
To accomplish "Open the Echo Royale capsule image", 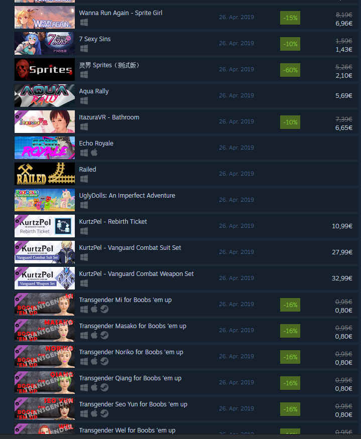I will 45,148.
